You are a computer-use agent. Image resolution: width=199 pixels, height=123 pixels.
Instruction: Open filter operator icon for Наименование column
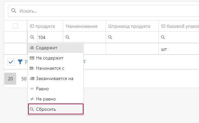(x=68, y=37)
